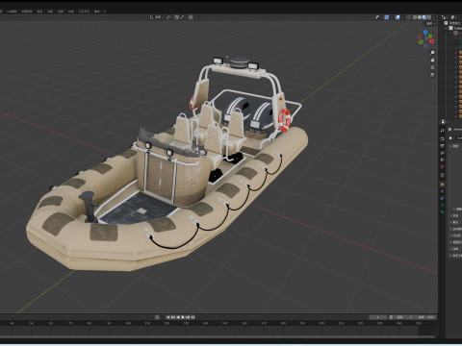
Task: Select the Collection row in outliner
Action: (455, 28)
